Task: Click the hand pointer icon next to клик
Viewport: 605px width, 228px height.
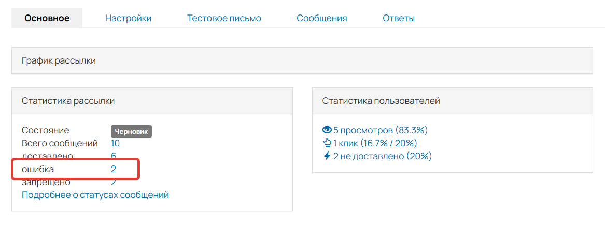Action: 327,143
